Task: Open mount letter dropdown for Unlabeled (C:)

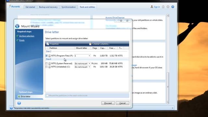Action: 89,67
